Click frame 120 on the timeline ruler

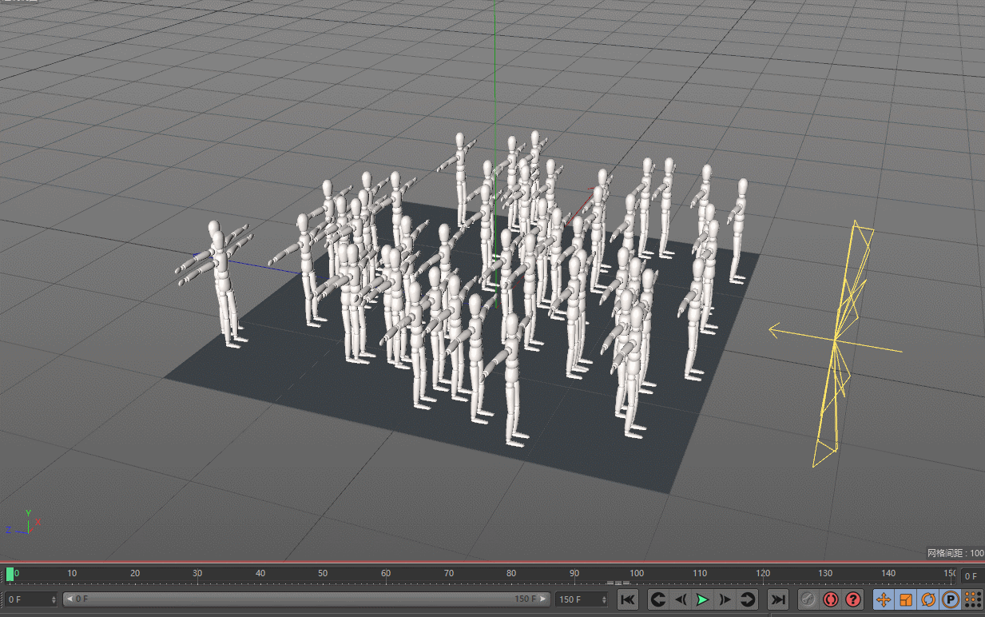(763, 573)
